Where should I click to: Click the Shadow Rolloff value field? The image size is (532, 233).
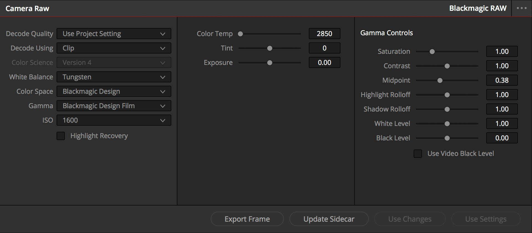(502, 109)
